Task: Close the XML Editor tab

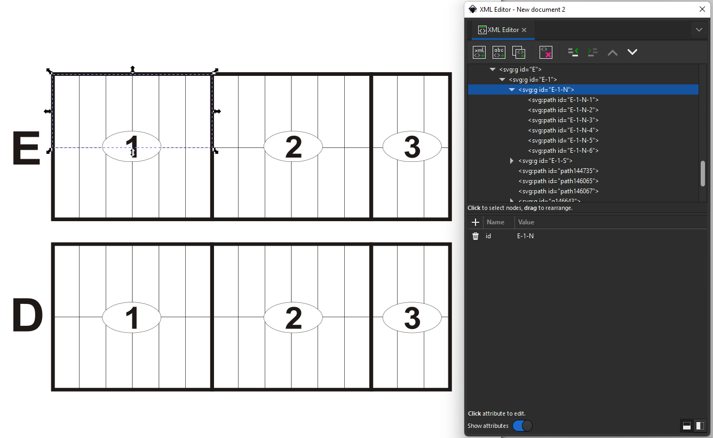Action: coord(524,30)
